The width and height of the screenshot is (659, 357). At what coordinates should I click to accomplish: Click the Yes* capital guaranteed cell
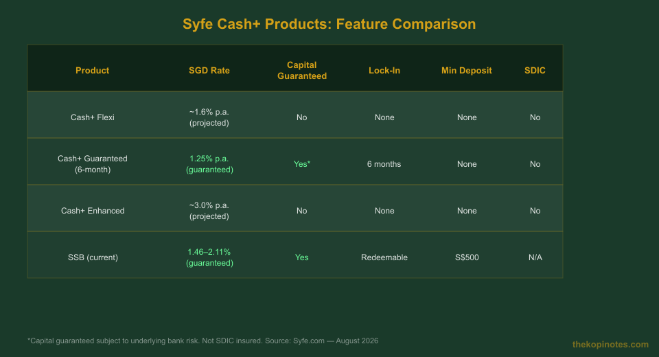tap(302, 164)
